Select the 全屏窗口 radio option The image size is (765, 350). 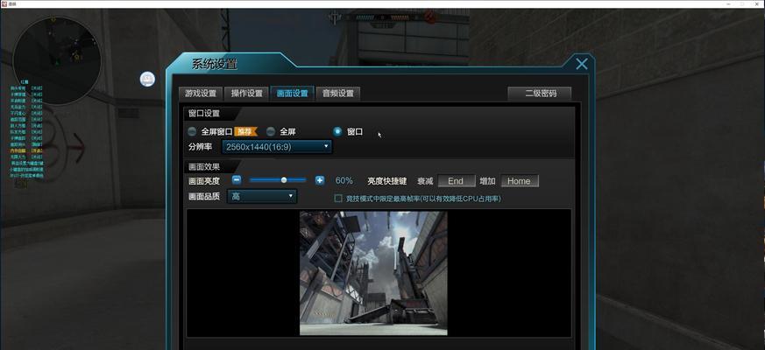pos(194,131)
